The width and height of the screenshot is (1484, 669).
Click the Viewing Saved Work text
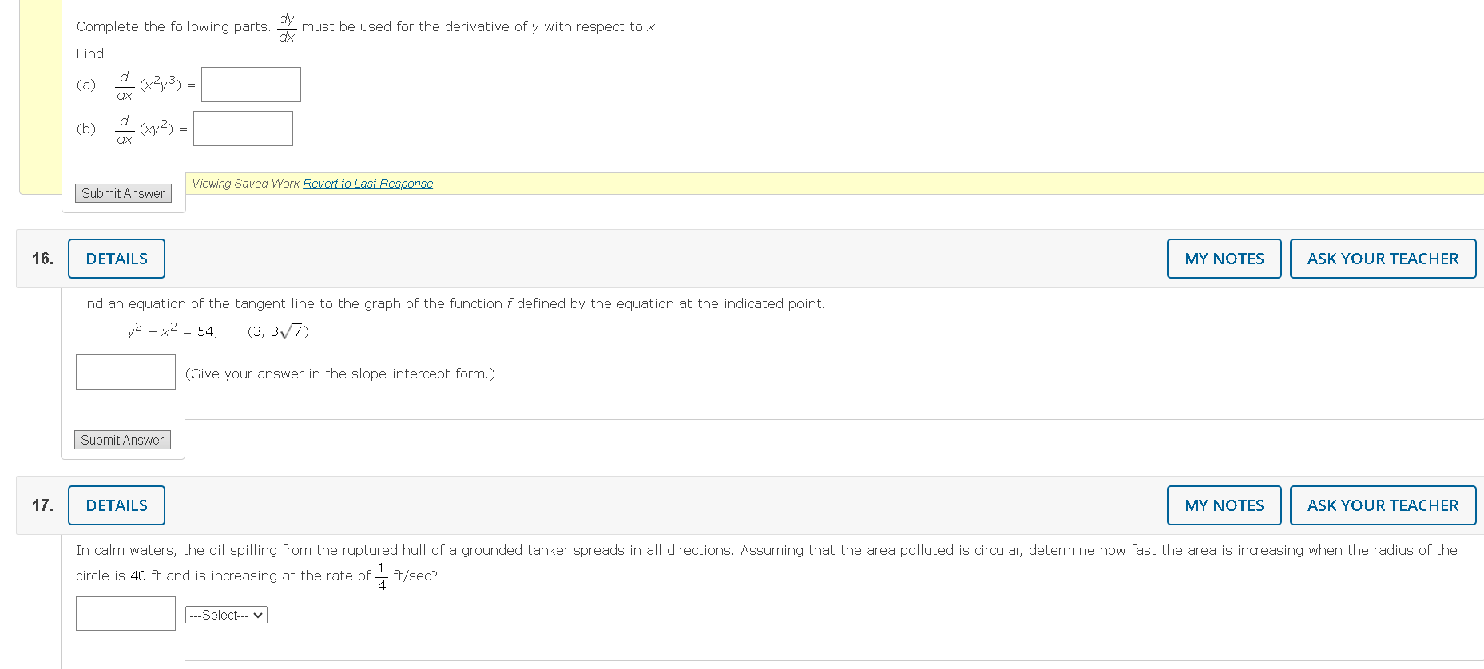pyautogui.click(x=244, y=183)
